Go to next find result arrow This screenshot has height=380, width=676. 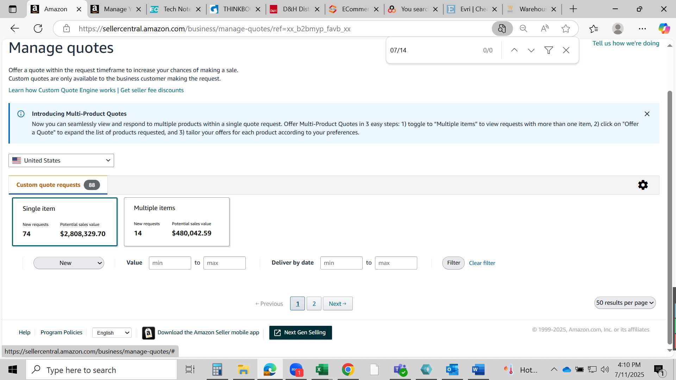(x=531, y=50)
